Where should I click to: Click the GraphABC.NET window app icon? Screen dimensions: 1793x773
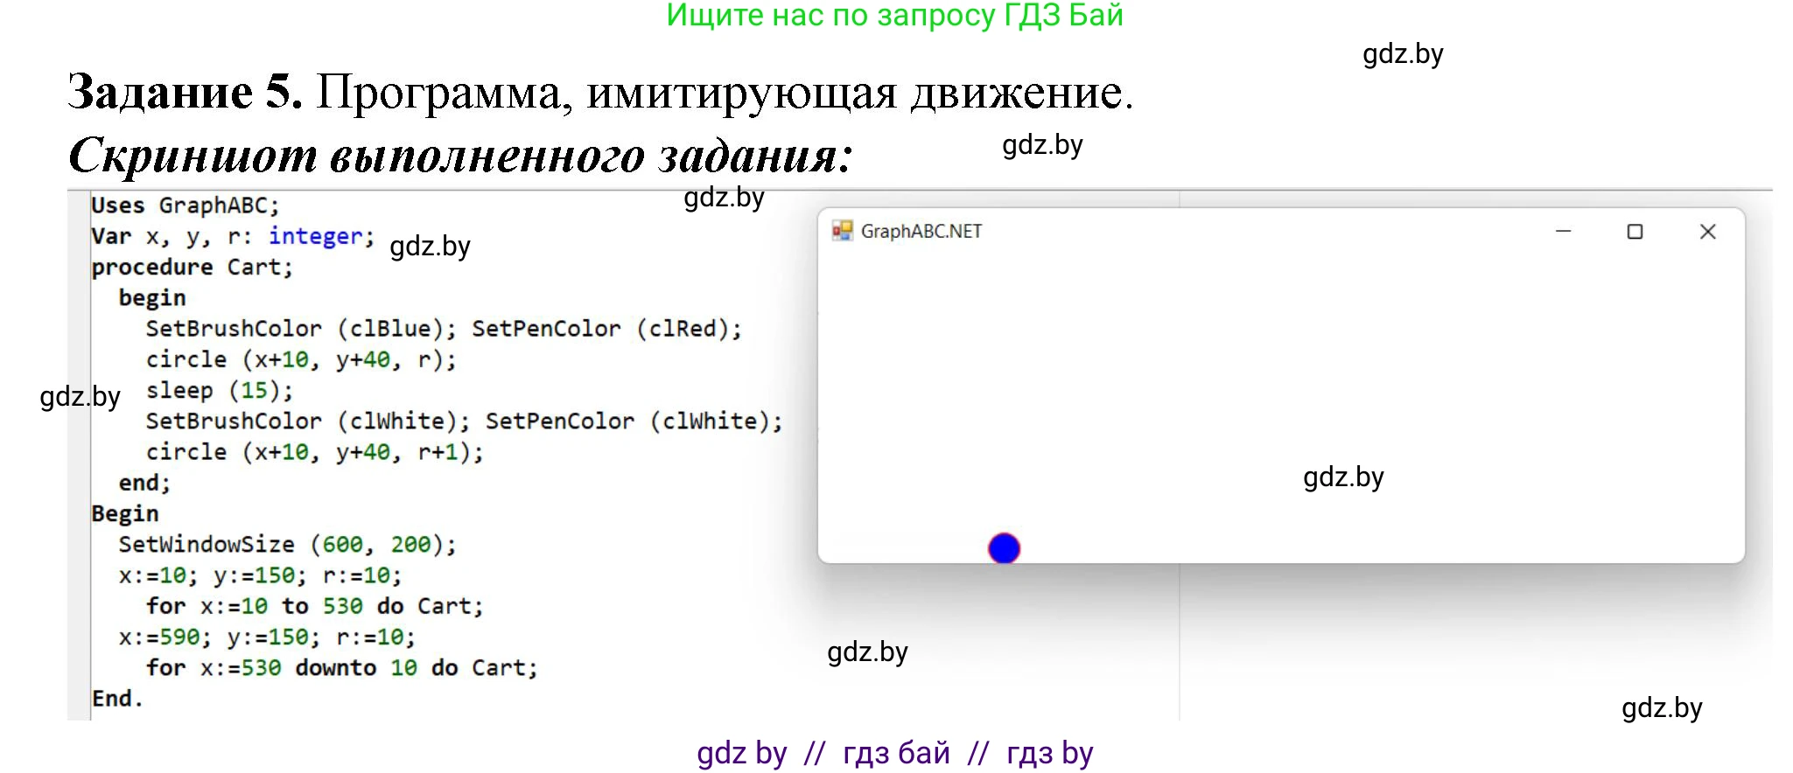tap(842, 231)
